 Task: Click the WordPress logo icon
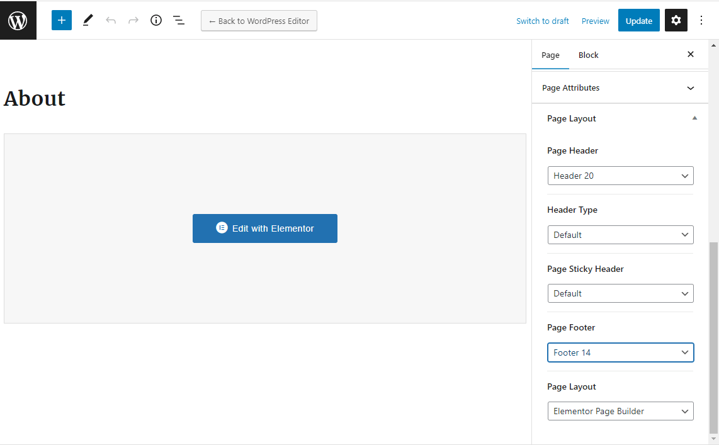[18, 21]
